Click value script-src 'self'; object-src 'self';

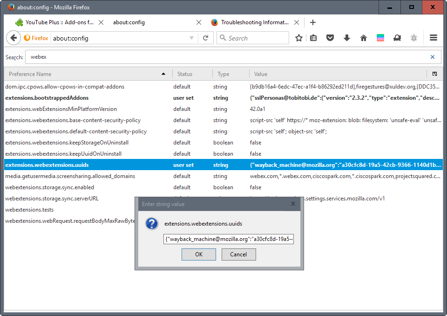pyautogui.click(x=288, y=131)
